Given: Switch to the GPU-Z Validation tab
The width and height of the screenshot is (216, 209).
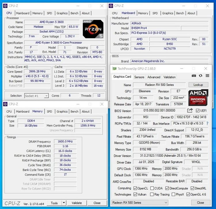Looking at the screenshot, I should (x=169, y=77).
